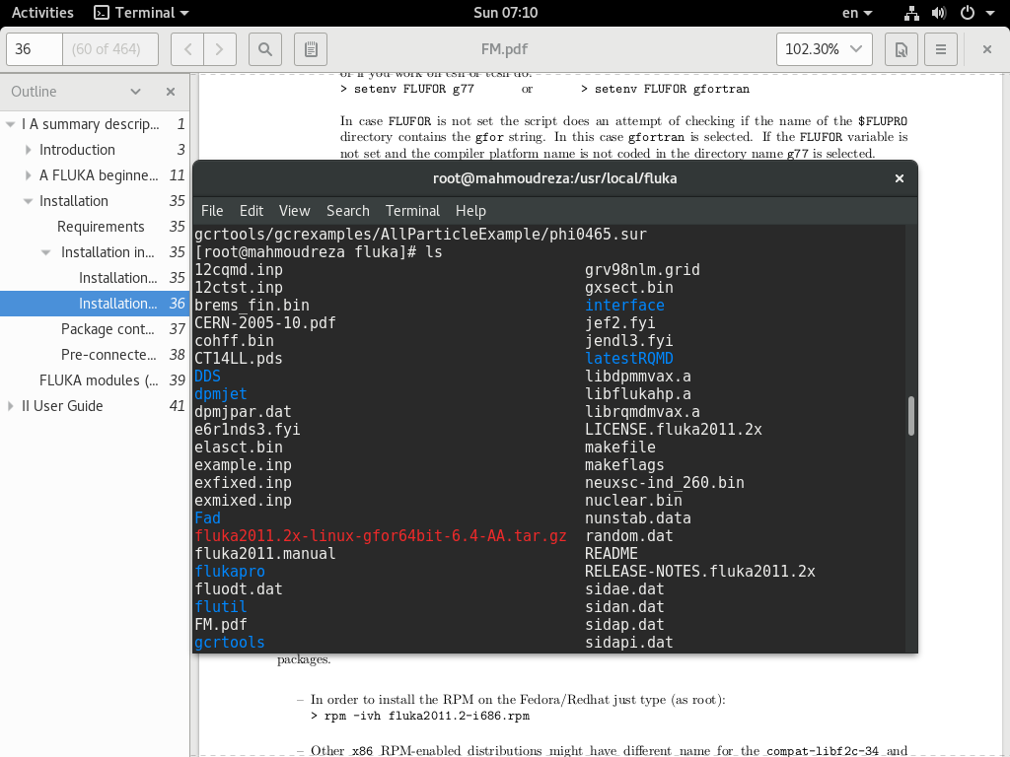The image size is (1010, 757).
Task: Click the red fluka2011.2x tar.gz filename
Action: pyautogui.click(x=381, y=536)
